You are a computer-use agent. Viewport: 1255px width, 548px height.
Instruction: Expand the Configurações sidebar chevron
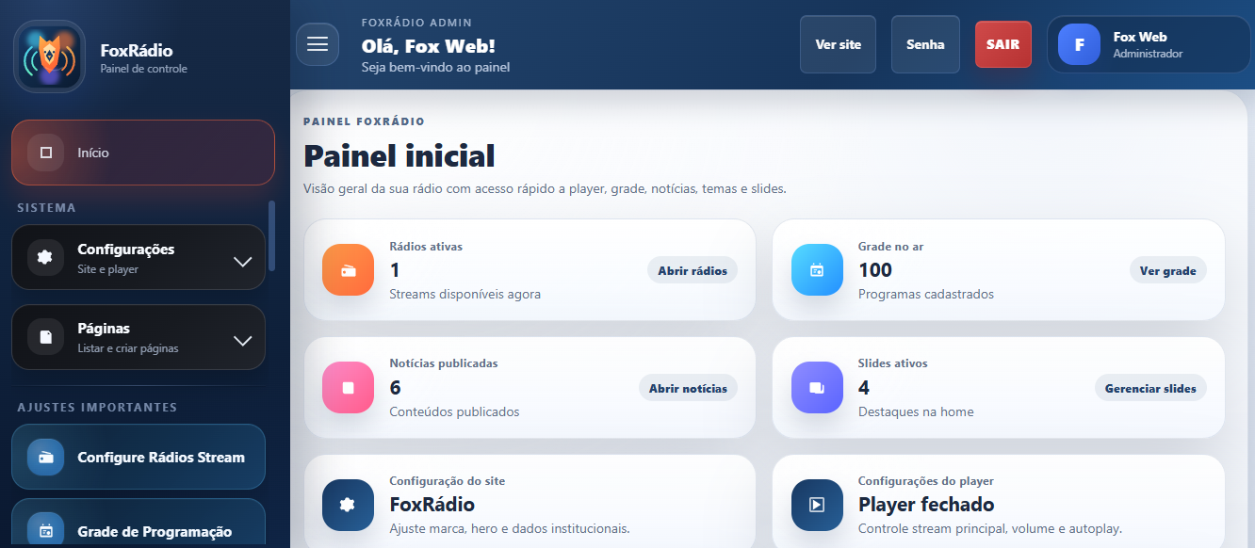242,261
